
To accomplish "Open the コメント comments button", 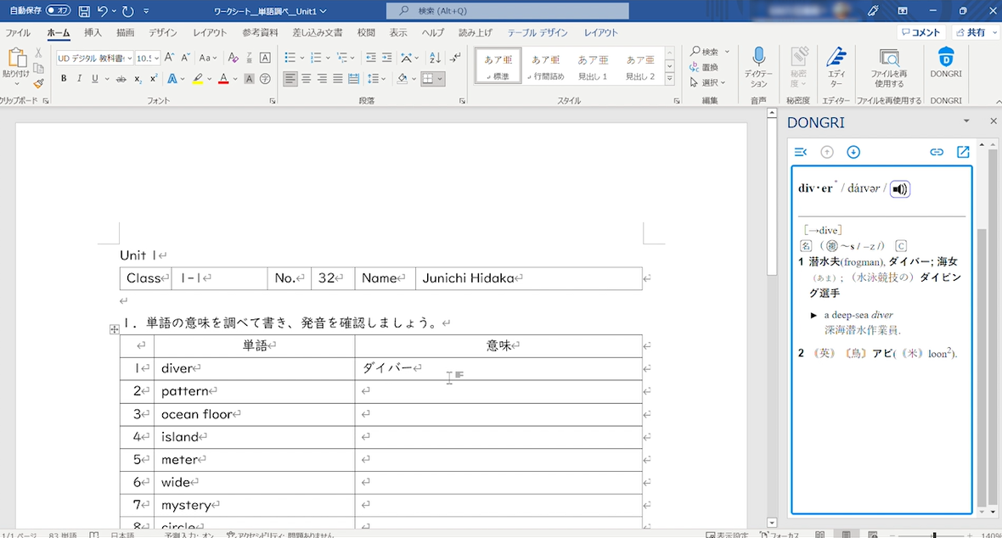I will 920,32.
